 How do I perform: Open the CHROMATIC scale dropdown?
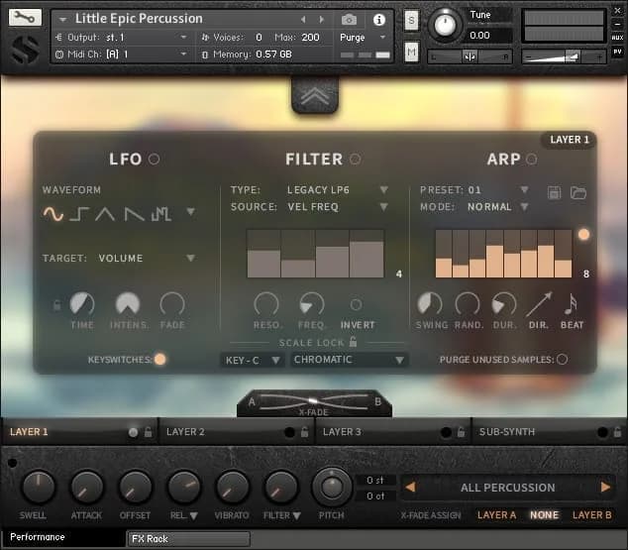coord(349,360)
